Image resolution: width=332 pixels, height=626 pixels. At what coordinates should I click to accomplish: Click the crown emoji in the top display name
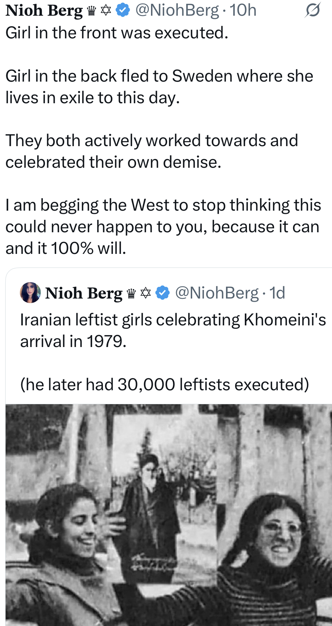point(91,11)
